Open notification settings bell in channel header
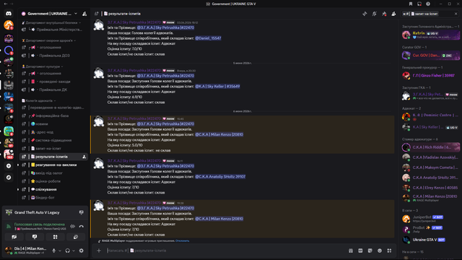Viewport: 462px width, 260px height. click(x=374, y=14)
